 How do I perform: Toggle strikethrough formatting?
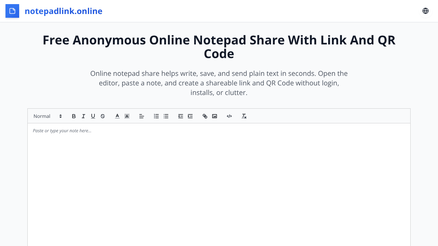(x=102, y=116)
